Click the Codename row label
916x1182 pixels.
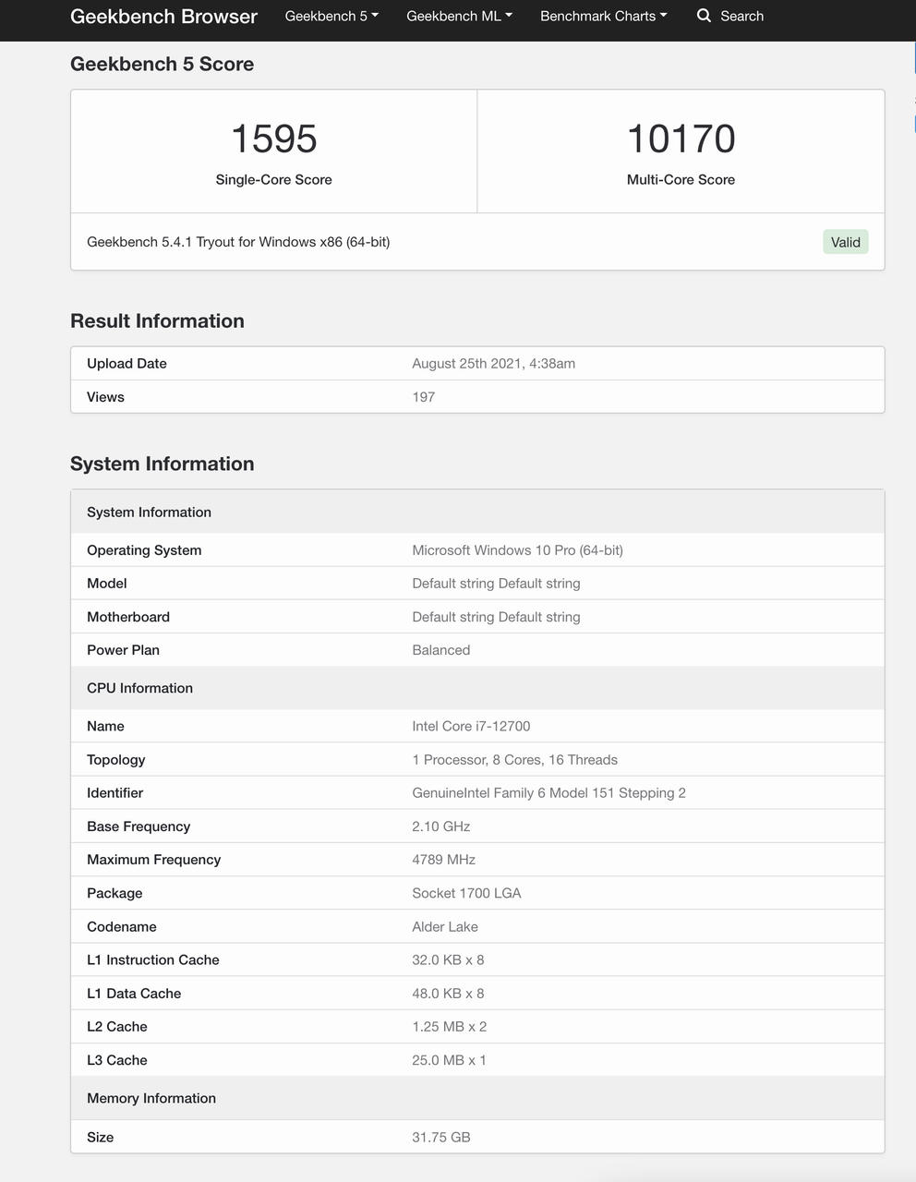coord(122,927)
